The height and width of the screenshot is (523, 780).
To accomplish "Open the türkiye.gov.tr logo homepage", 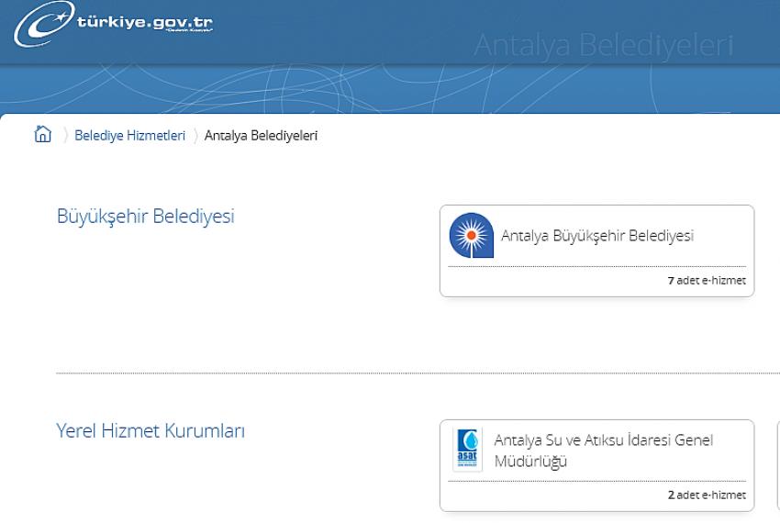I will pos(114,23).
